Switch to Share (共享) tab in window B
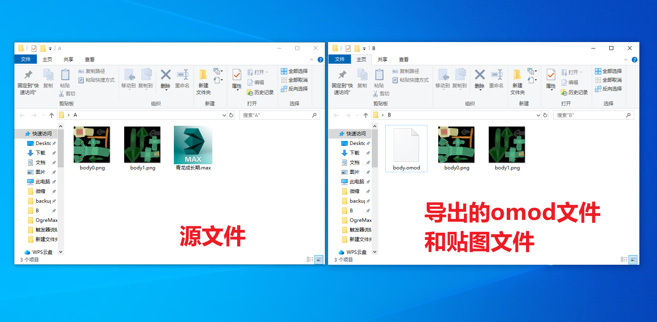 [x=383, y=59]
